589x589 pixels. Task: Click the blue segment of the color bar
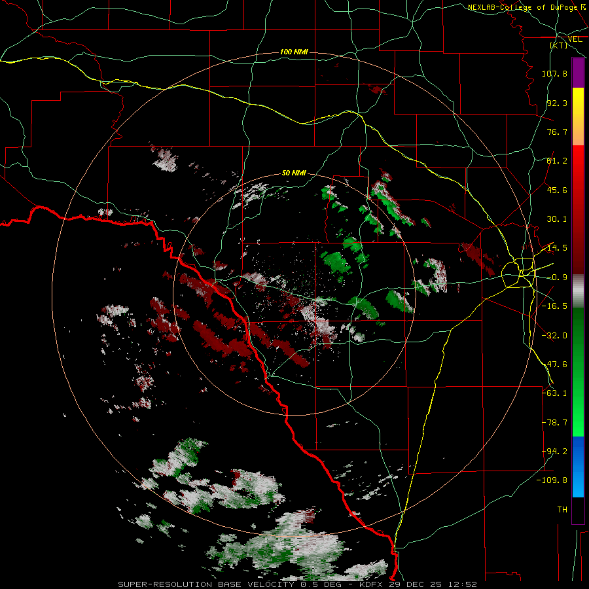coord(578,467)
